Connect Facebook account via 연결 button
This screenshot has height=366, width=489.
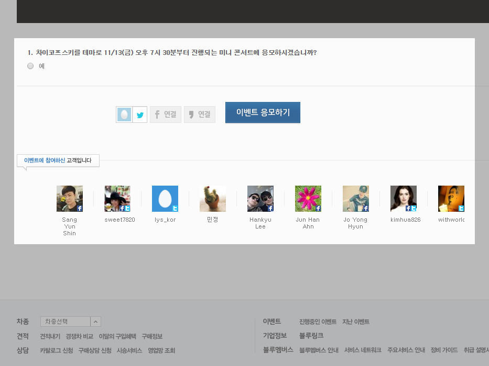[x=166, y=115]
